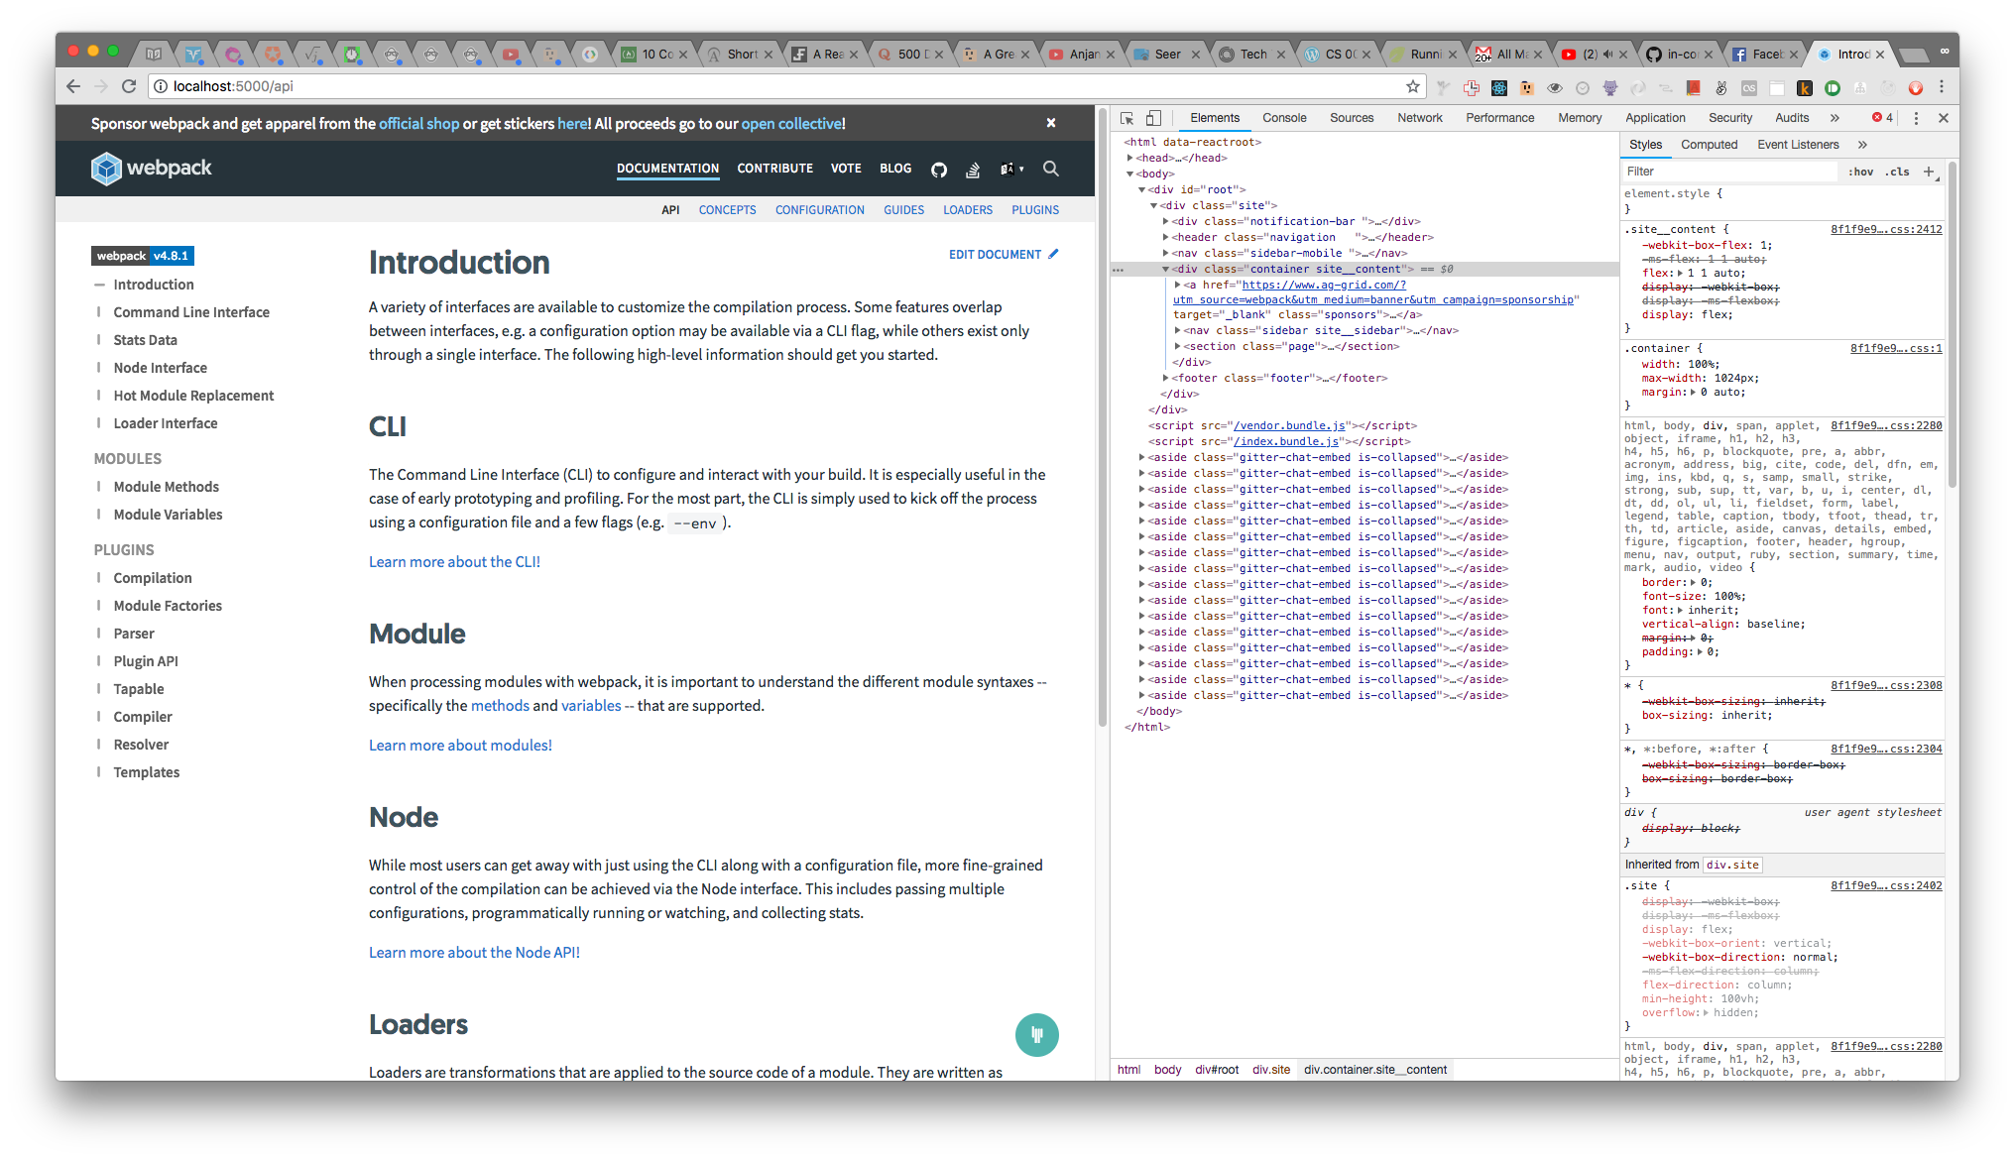Dismiss the sponsor banner with the X

1051,123
